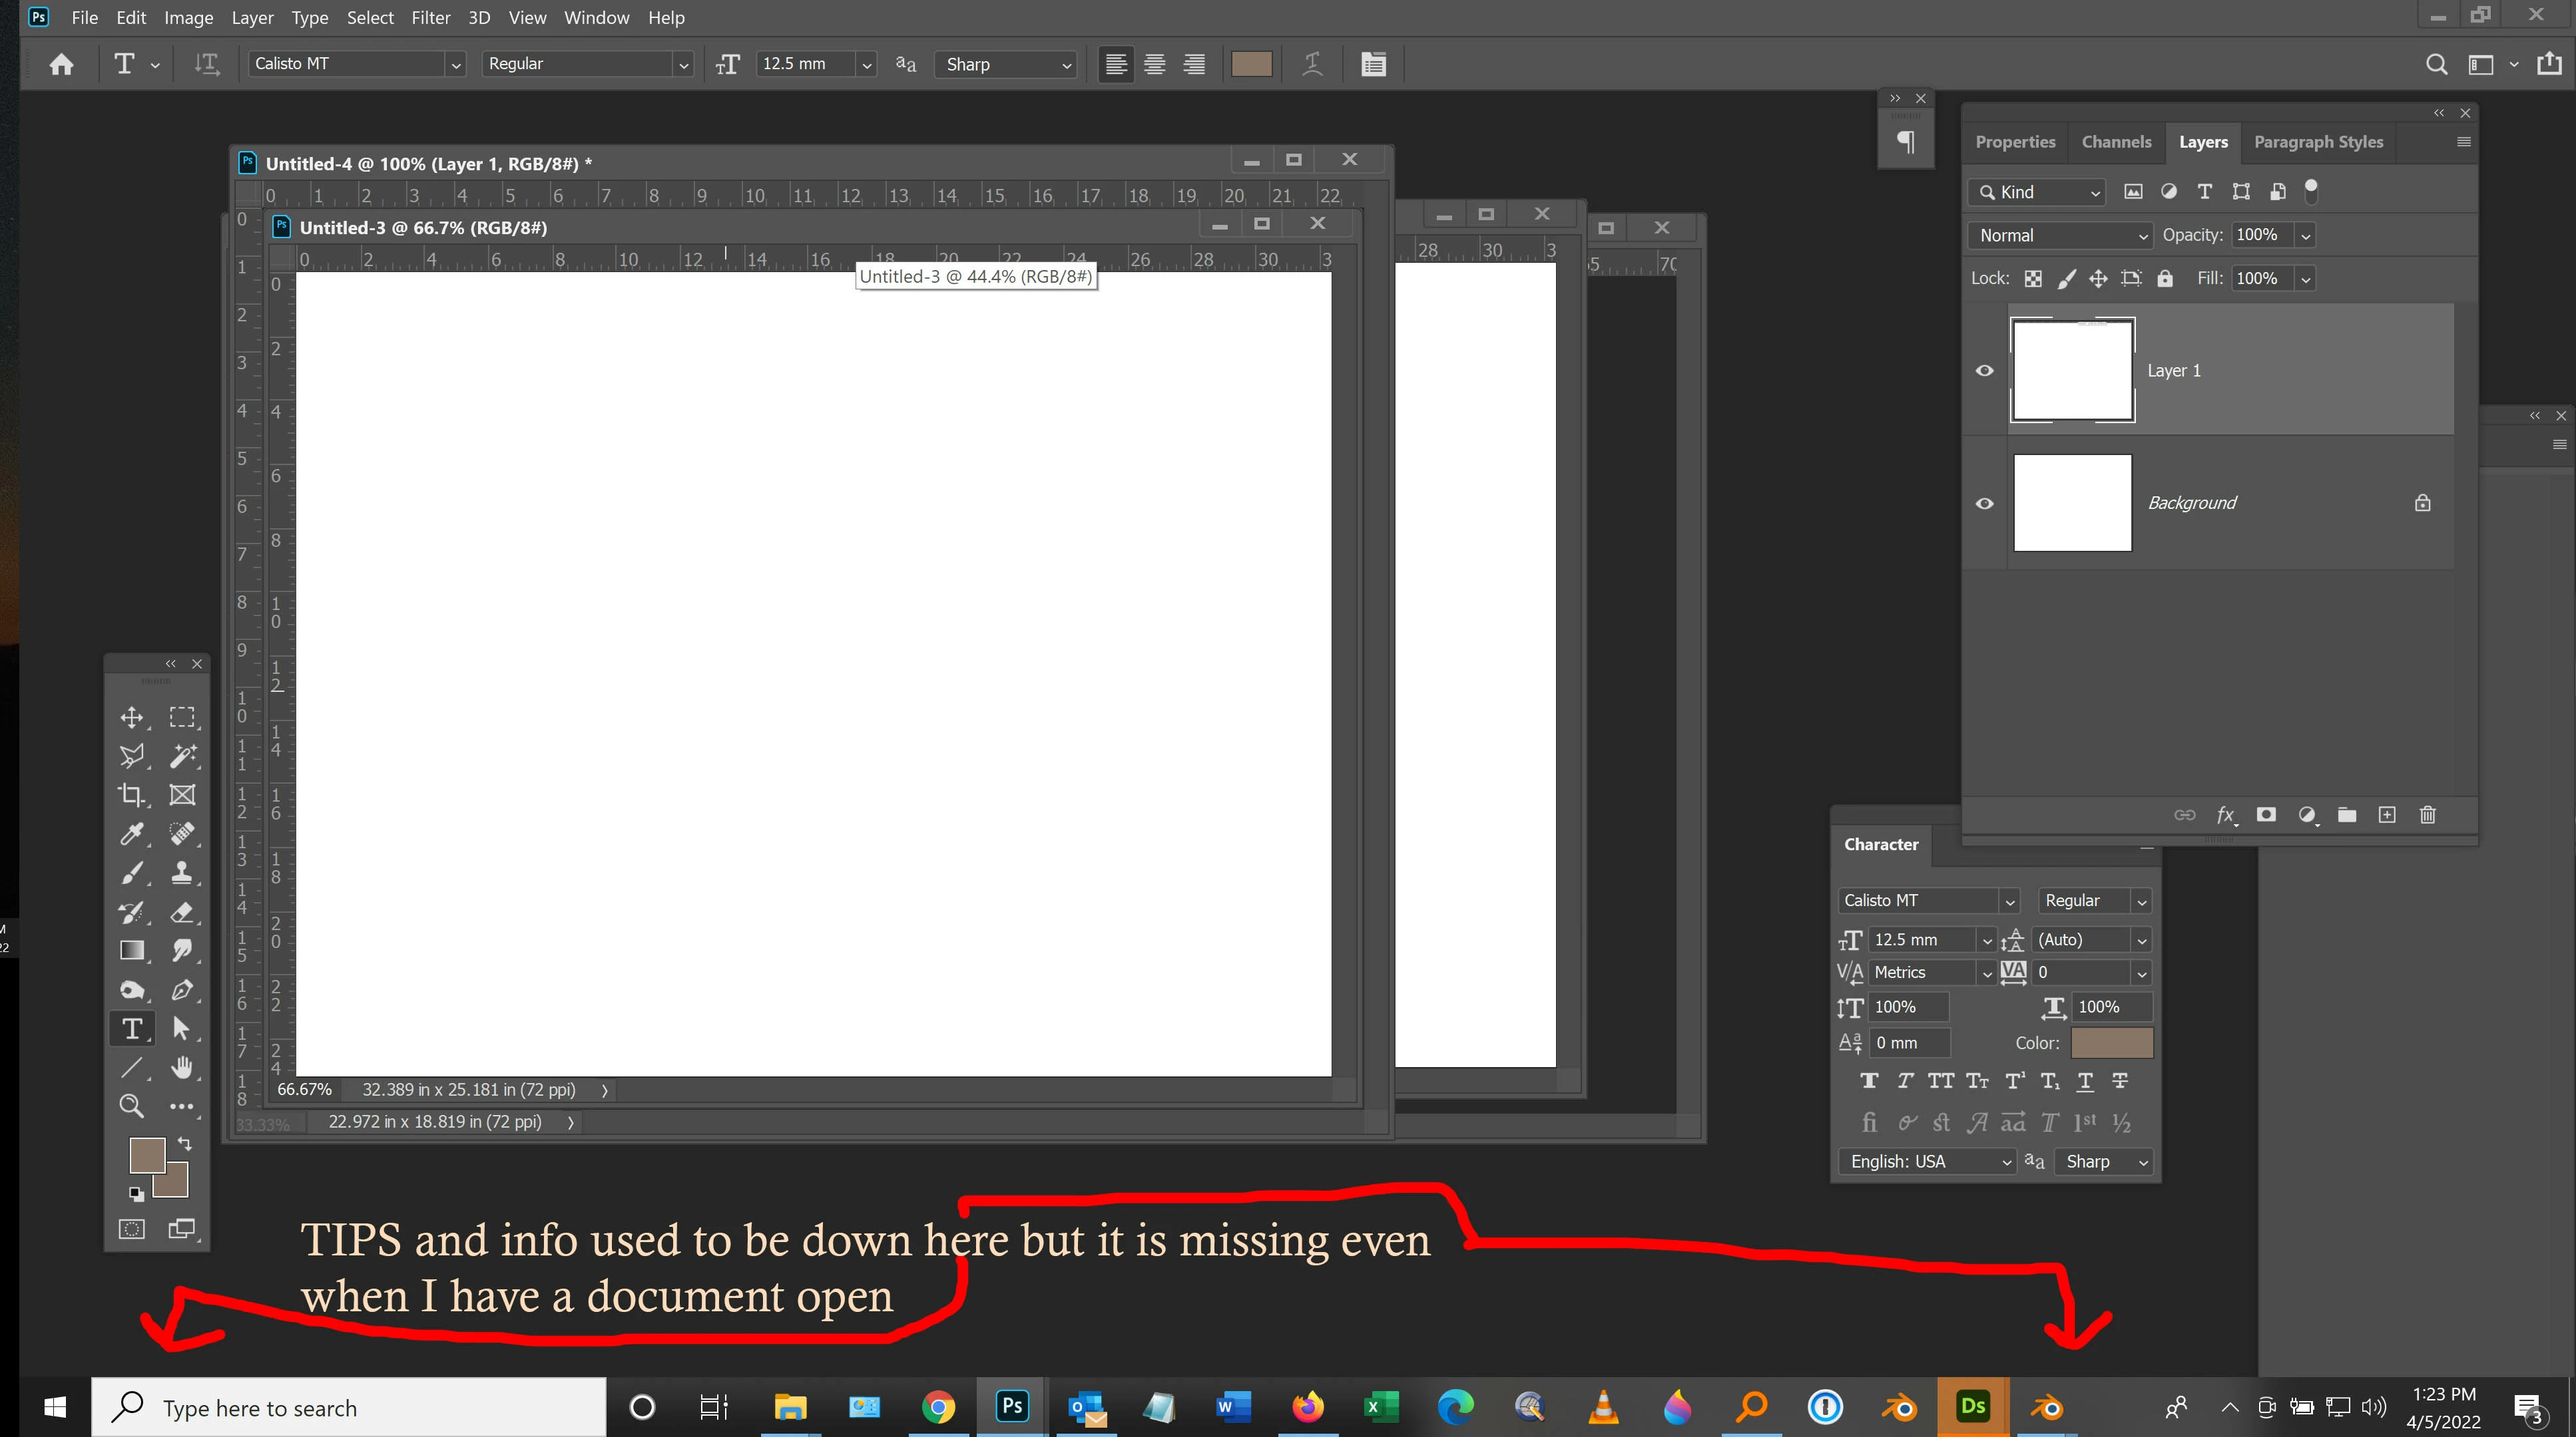
Task: Open the Paragraph panel icon
Action: point(1906,142)
